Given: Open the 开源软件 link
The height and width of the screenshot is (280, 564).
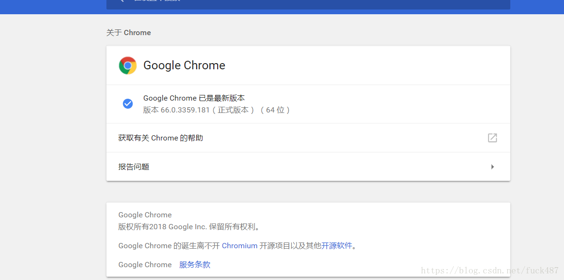Looking at the screenshot, I should point(337,246).
